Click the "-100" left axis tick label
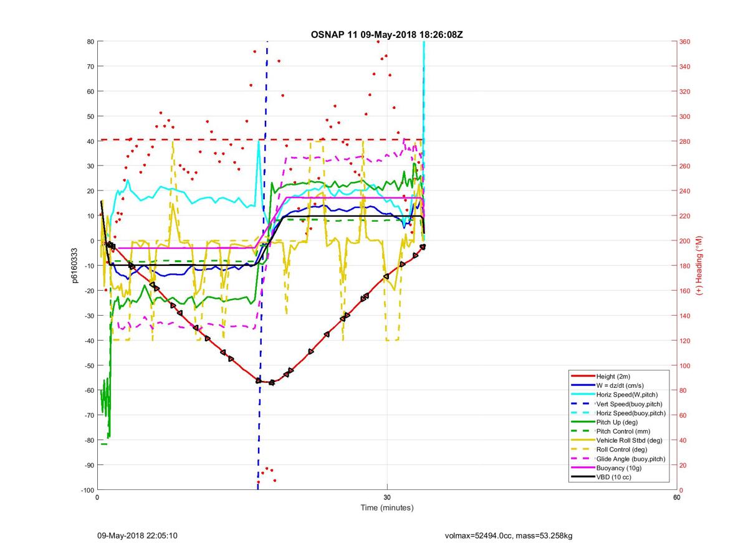 [87, 490]
